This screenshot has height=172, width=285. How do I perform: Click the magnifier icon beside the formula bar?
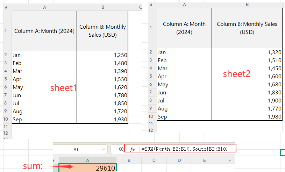121,149
